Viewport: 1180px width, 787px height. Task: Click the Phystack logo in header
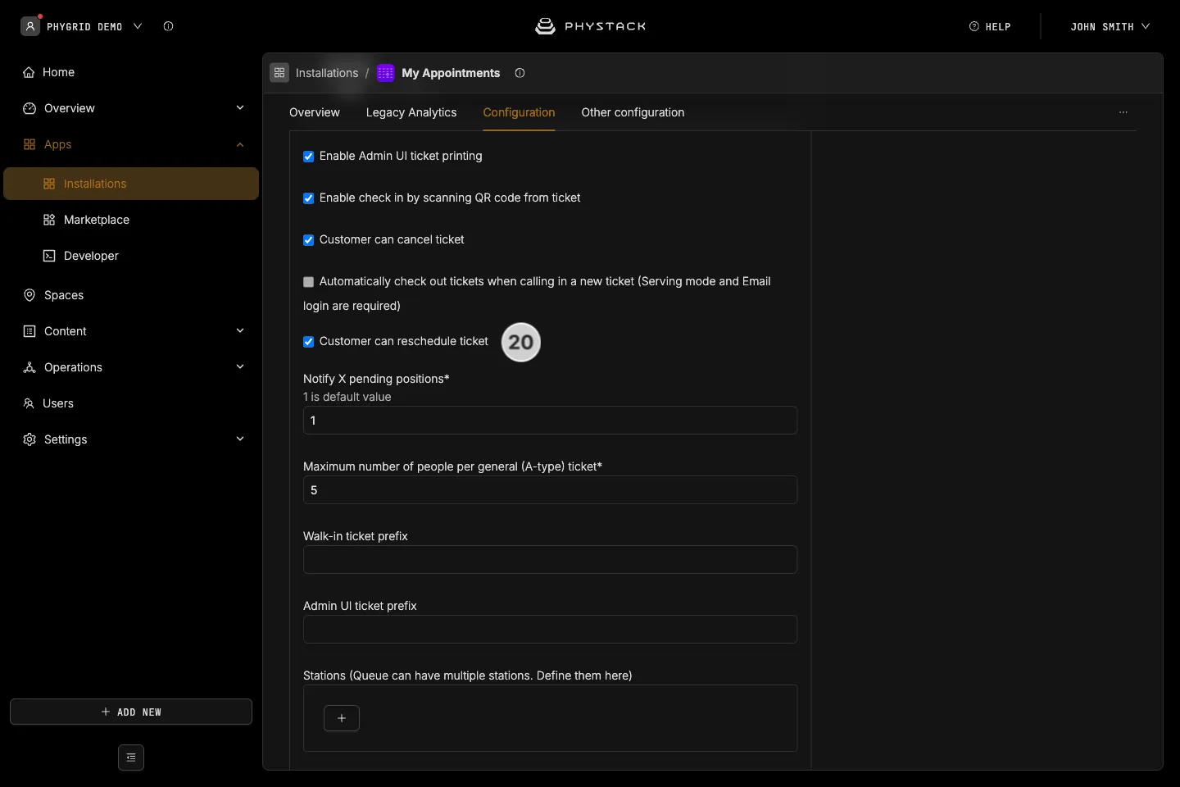coord(590,26)
